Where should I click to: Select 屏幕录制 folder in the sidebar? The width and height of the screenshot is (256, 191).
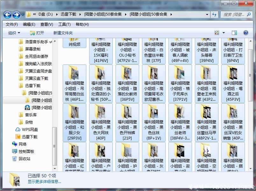(x=29, y=49)
